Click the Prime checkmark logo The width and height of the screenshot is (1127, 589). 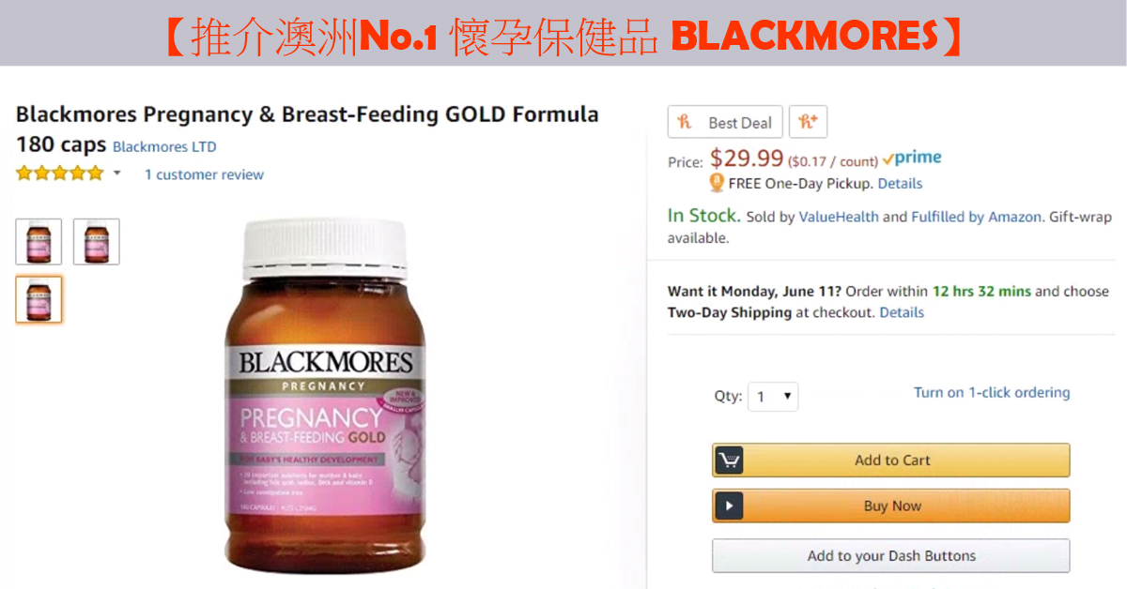(x=912, y=159)
